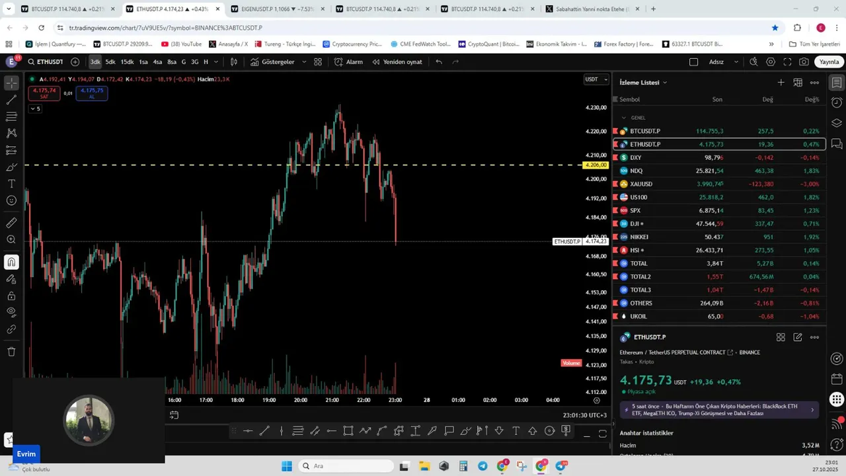This screenshot has height=476, width=846.
Task: Switch to 5dk timeframe
Action: pyautogui.click(x=110, y=61)
